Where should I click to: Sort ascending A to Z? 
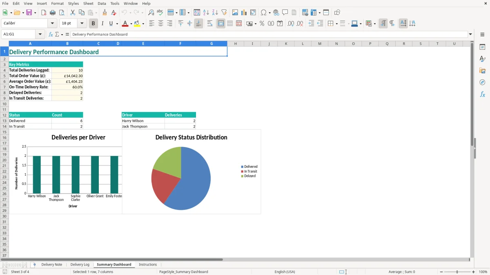point(206,13)
